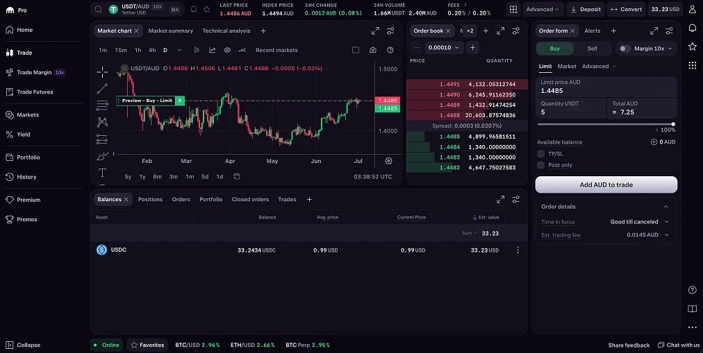Expand the Balances panel to fullscreen
This screenshot has height=353, width=703.
pos(500,200)
